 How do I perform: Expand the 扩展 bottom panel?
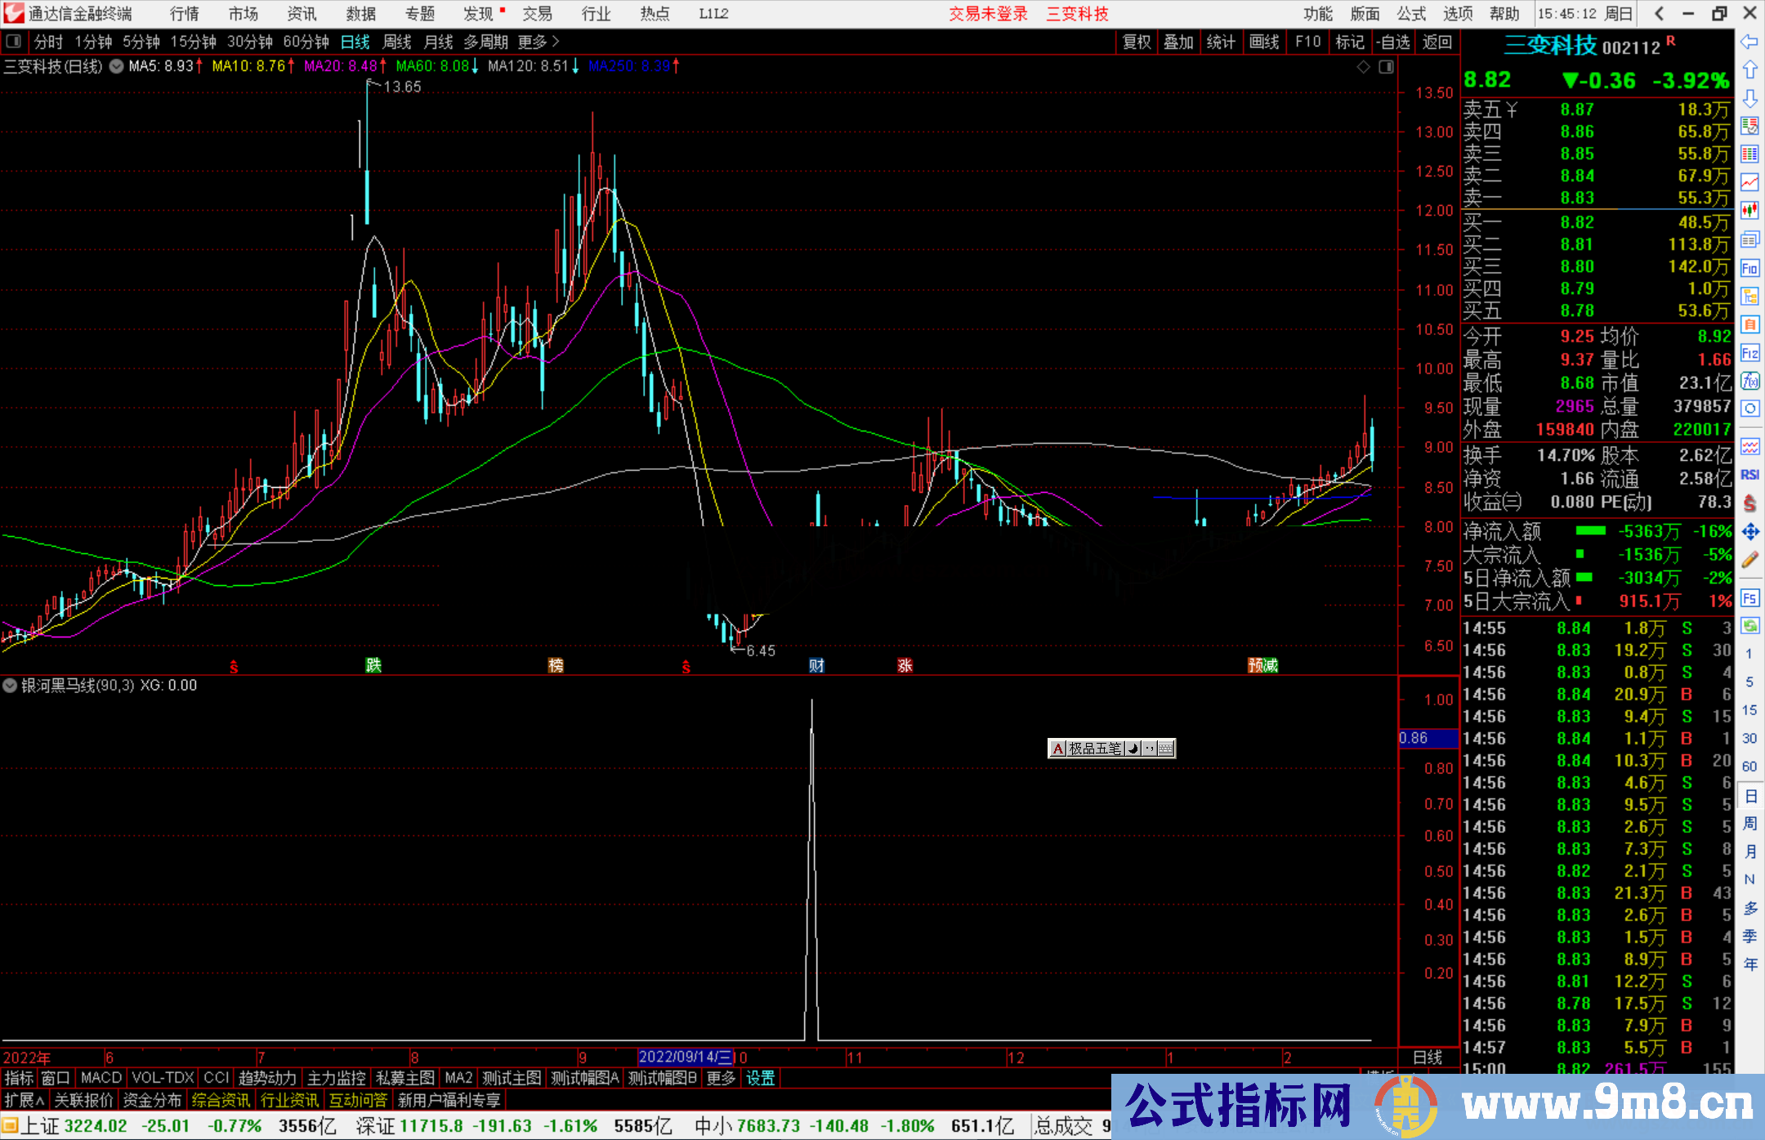coord(25,1101)
